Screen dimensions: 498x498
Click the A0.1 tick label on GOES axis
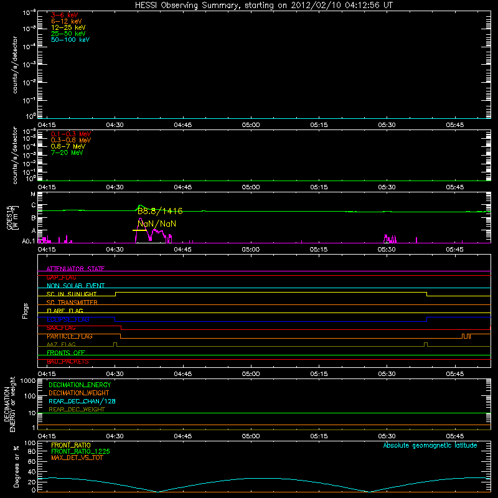(29, 242)
